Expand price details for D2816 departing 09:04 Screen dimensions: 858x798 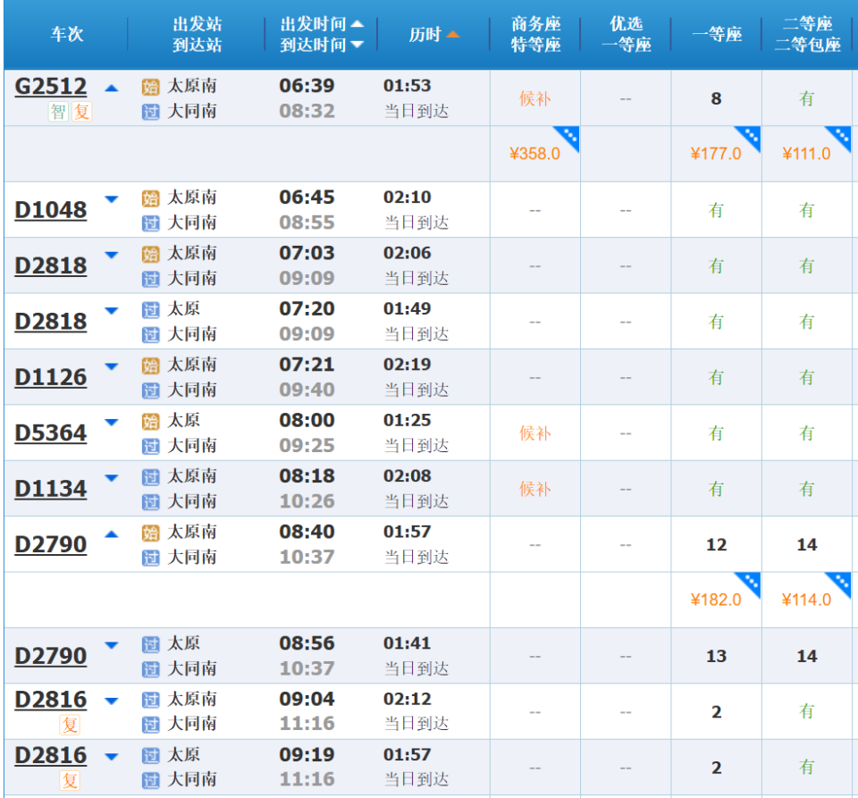coord(112,701)
